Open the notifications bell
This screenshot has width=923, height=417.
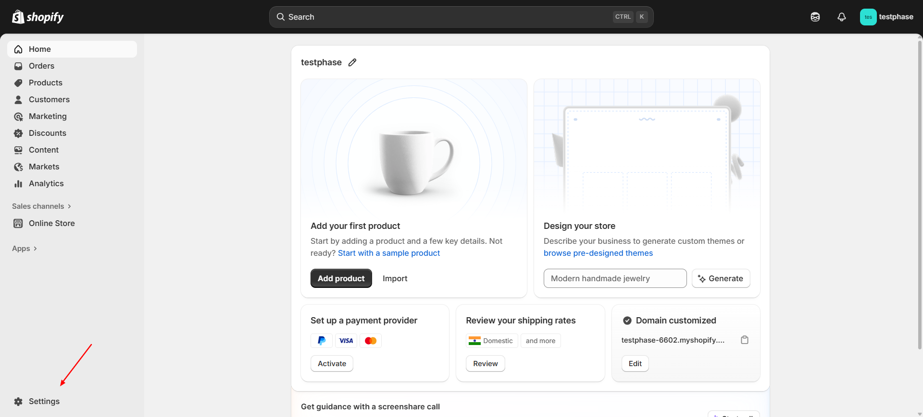coord(842,17)
